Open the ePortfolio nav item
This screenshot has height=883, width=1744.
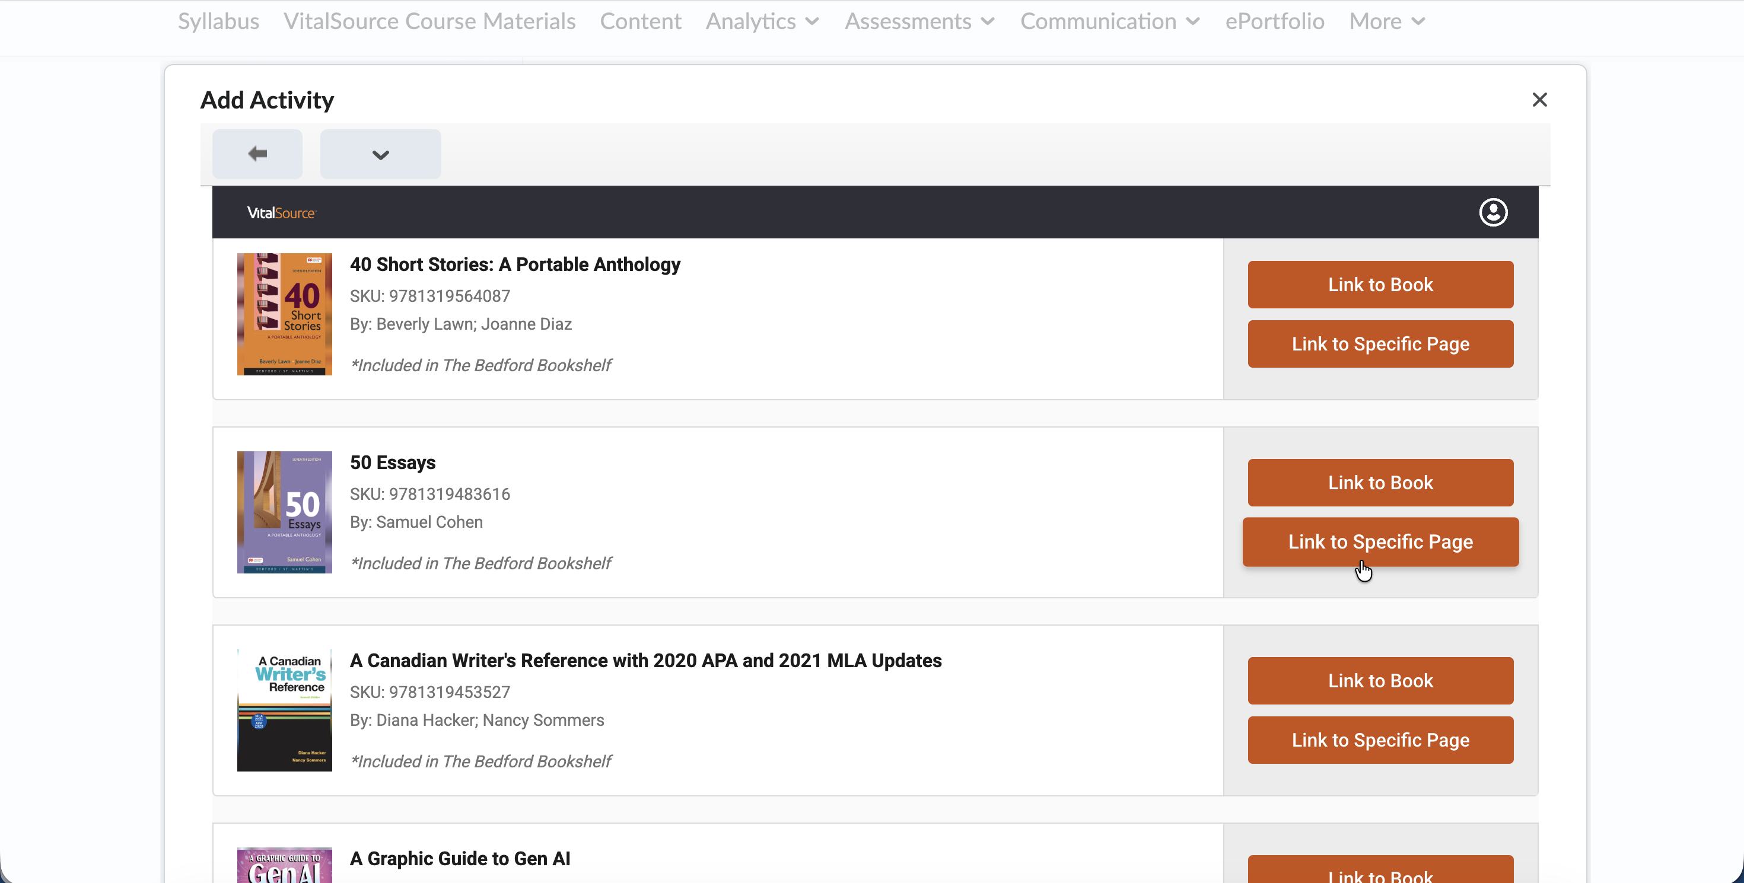pos(1275,21)
